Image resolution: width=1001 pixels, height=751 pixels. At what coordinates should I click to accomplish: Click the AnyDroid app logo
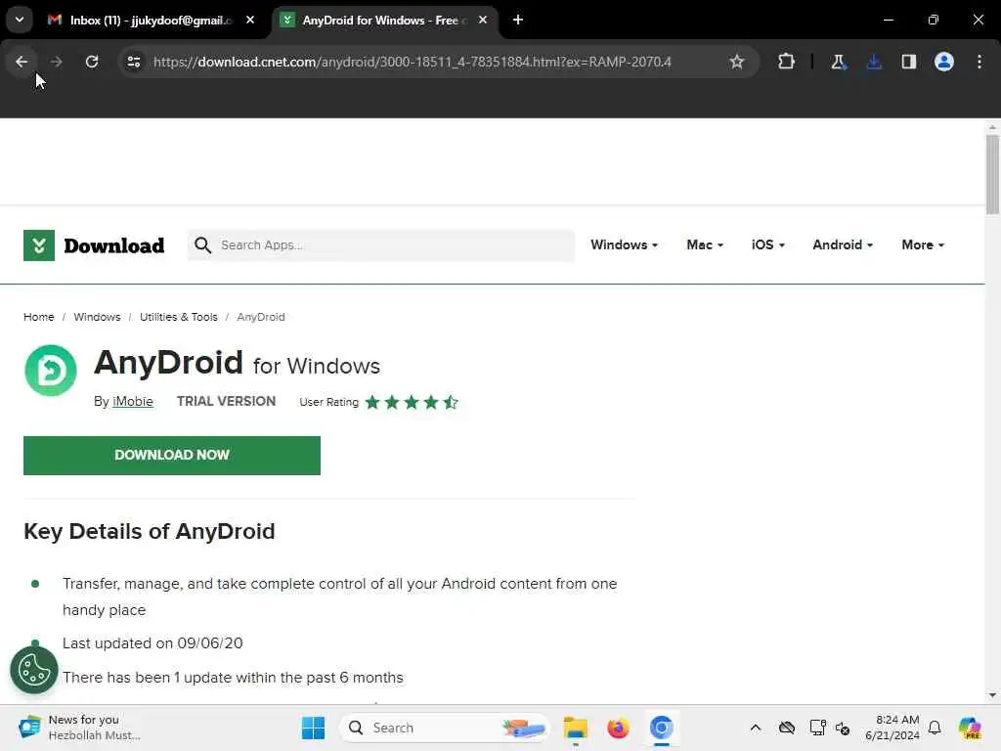51,371
